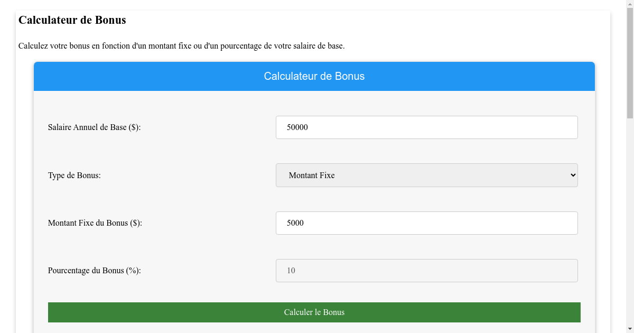Screen dimensions: 634x333
Task: Click the Montant Fixe du Bonus label
Action: [95, 223]
